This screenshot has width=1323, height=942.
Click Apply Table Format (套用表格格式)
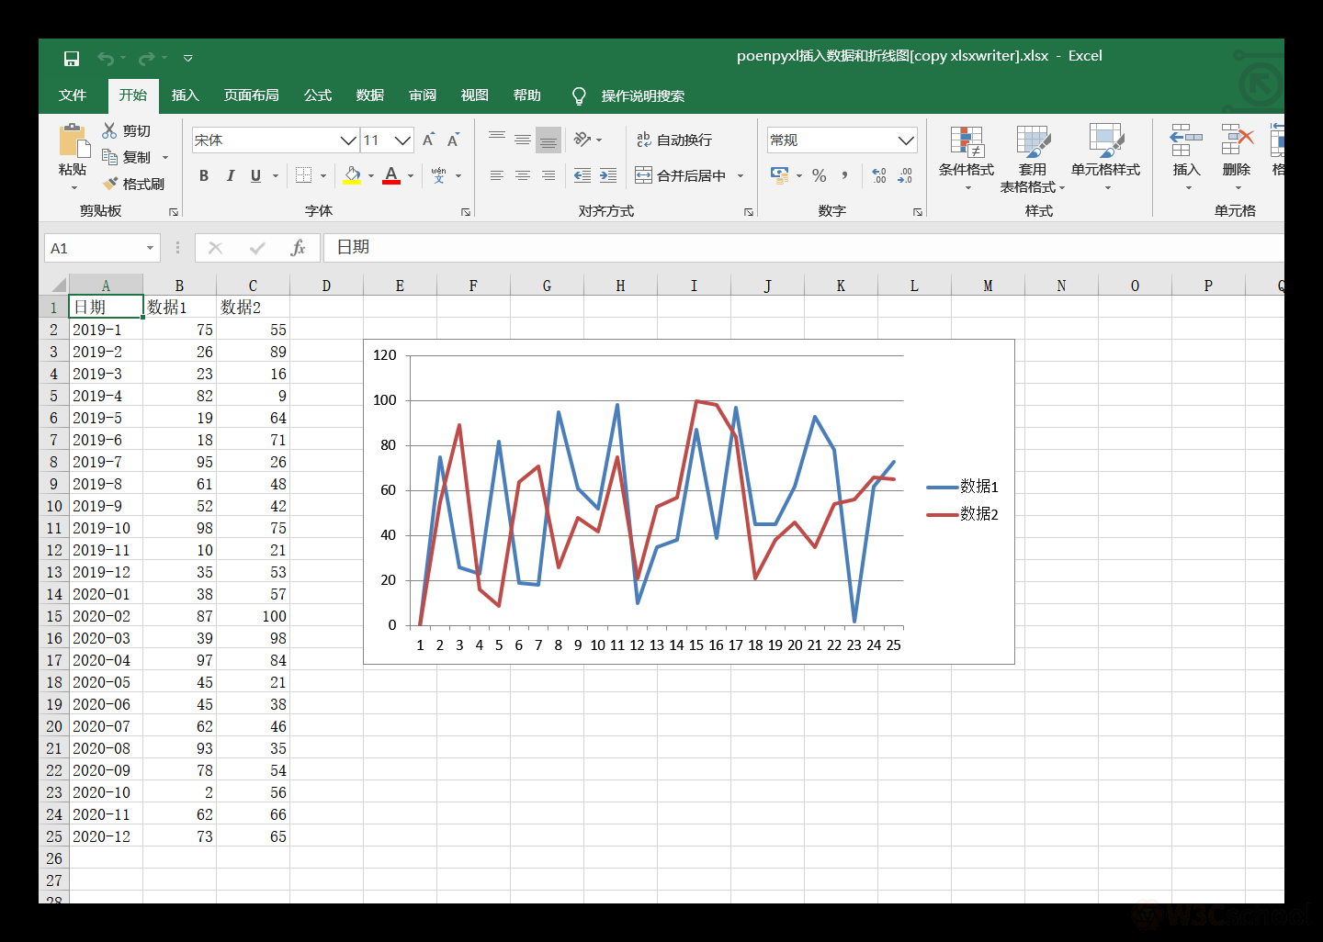pos(1033,156)
